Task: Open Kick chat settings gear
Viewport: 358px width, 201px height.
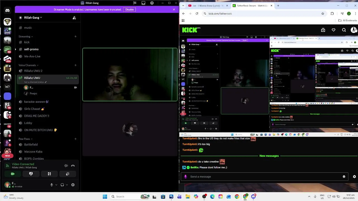Action: click(354, 176)
